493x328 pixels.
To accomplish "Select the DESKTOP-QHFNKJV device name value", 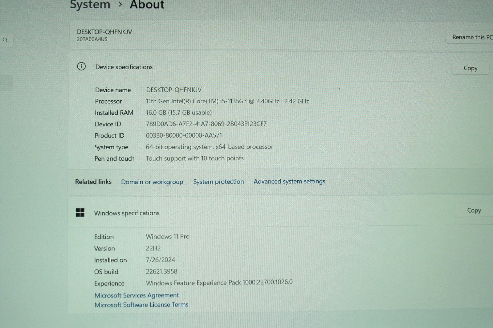I will pyautogui.click(x=174, y=90).
